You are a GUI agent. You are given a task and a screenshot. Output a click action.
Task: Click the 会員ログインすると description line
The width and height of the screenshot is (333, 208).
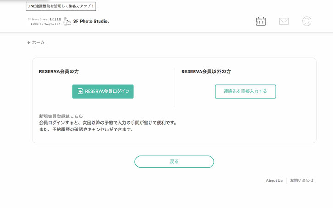[108, 123]
